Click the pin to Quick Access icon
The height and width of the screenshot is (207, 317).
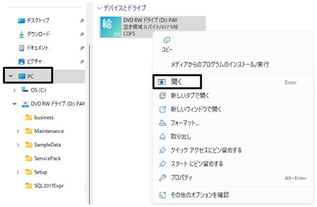click(x=163, y=150)
